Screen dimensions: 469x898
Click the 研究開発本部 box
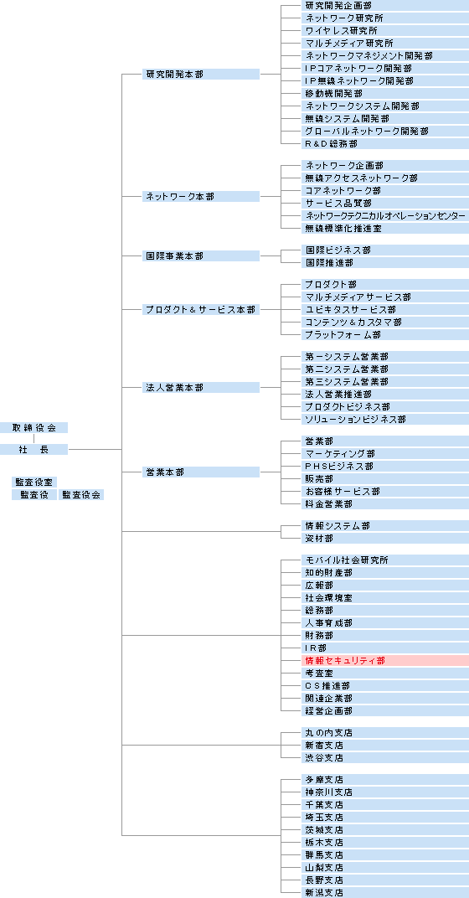click(201, 75)
